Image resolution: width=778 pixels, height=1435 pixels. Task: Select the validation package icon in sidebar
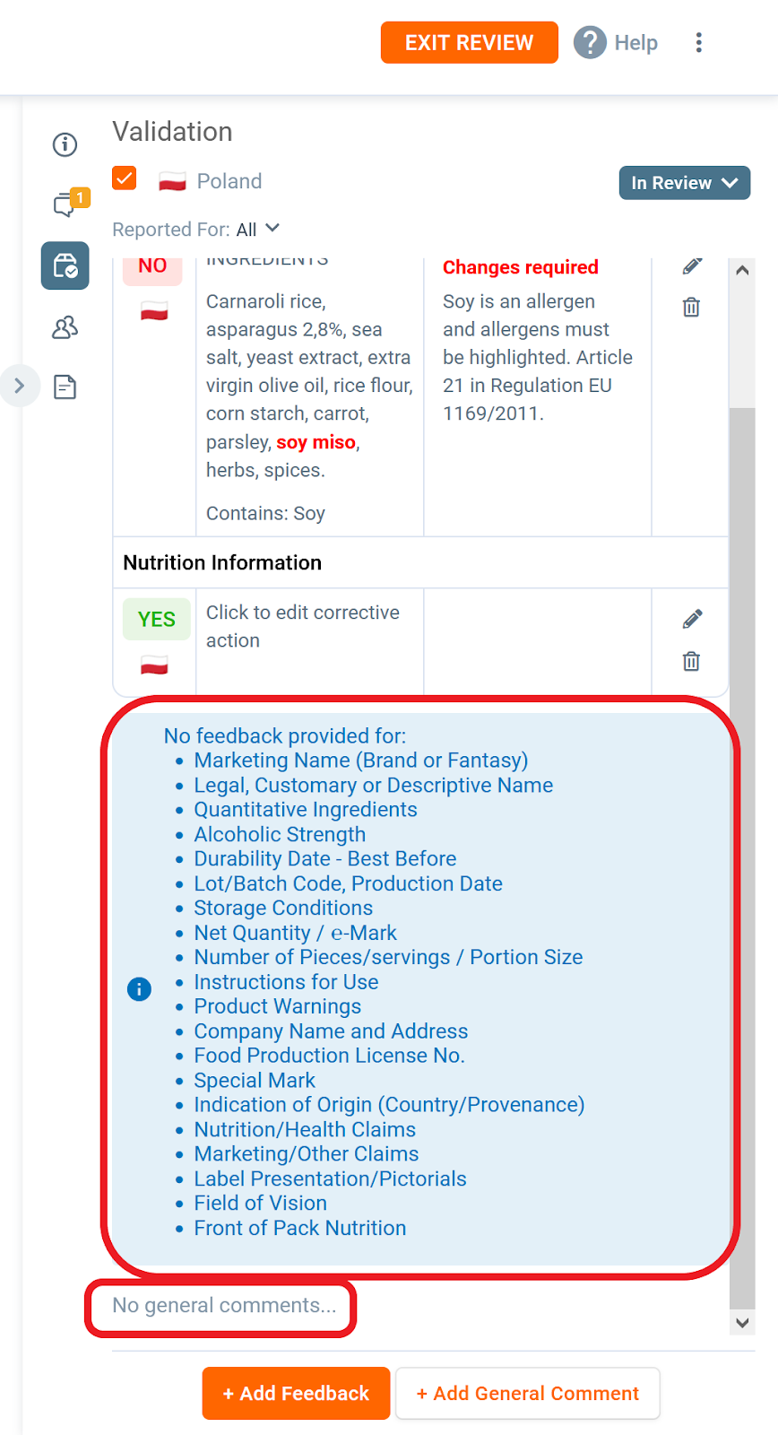coord(65,265)
